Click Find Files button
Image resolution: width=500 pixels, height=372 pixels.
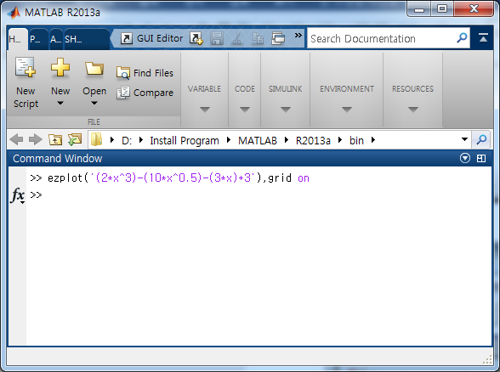tap(145, 73)
